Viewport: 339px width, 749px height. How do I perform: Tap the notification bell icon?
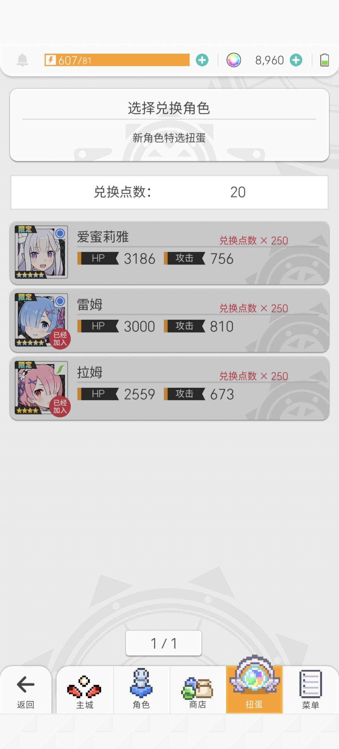(x=22, y=60)
